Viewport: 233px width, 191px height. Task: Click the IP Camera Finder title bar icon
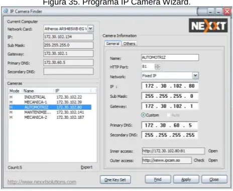coord(6,11)
